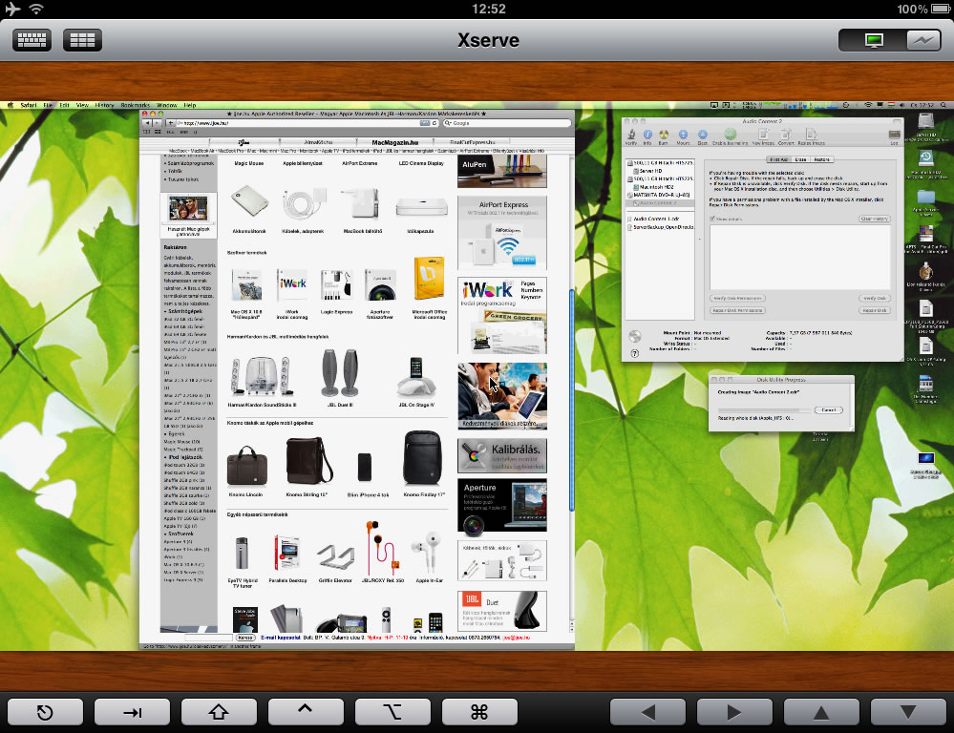Image resolution: width=954 pixels, height=733 pixels.
Task: Click Resize Image in Disk Utility toolbar
Action: tap(811, 136)
